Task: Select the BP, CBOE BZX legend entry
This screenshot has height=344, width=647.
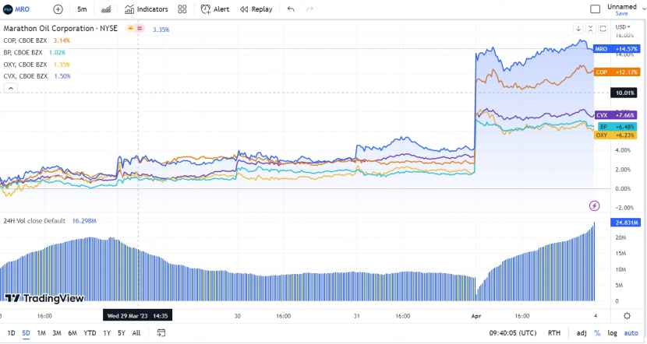Action: tap(23, 52)
